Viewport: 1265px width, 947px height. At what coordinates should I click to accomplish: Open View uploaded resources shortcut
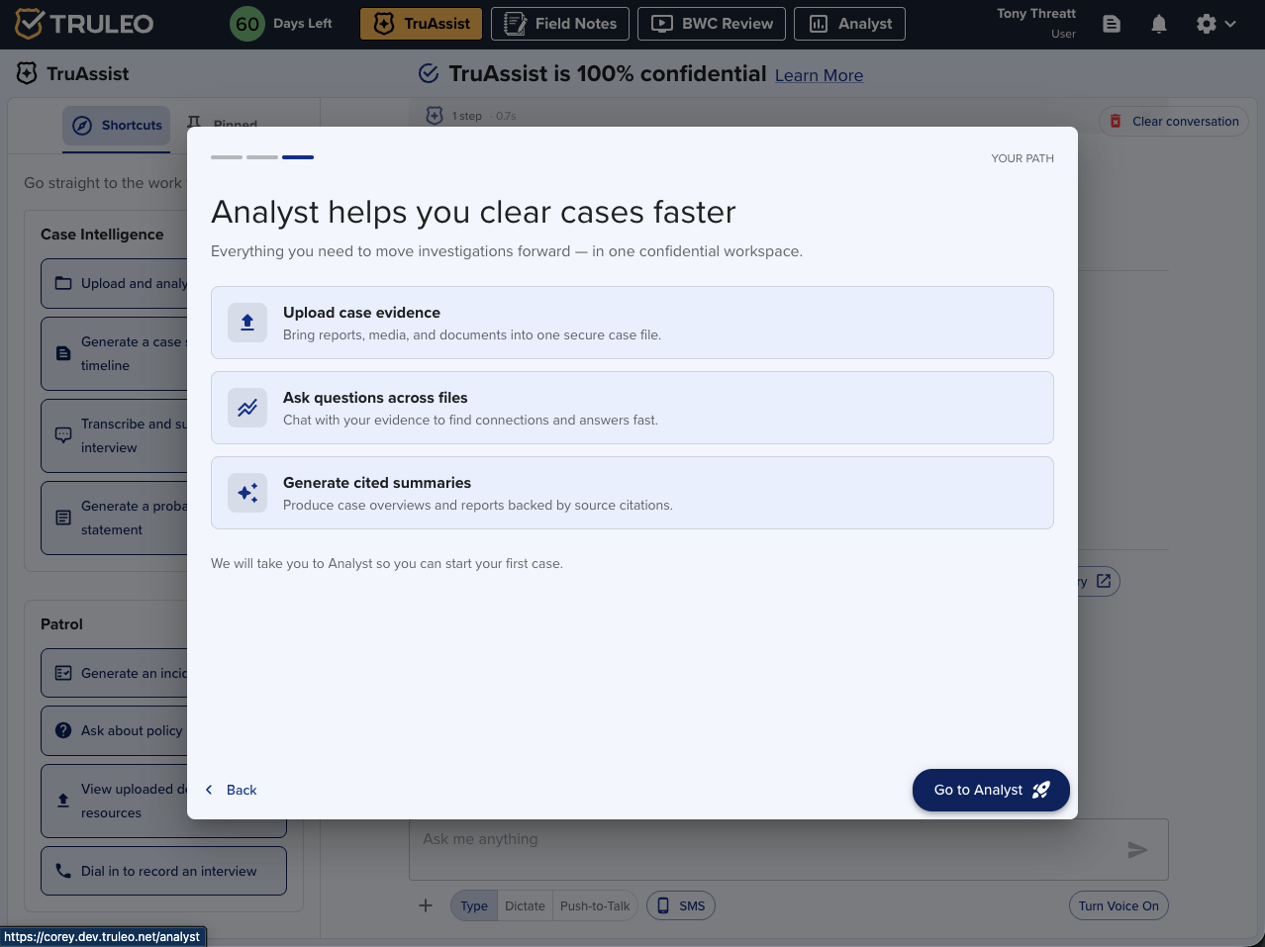click(x=114, y=801)
